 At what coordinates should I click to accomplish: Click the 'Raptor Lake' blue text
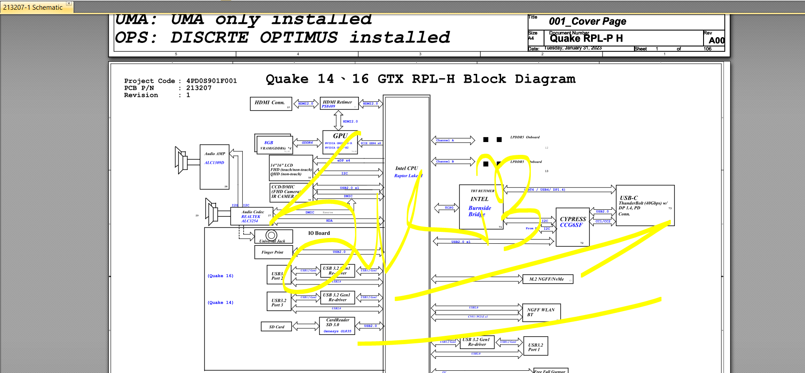tap(408, 176)
